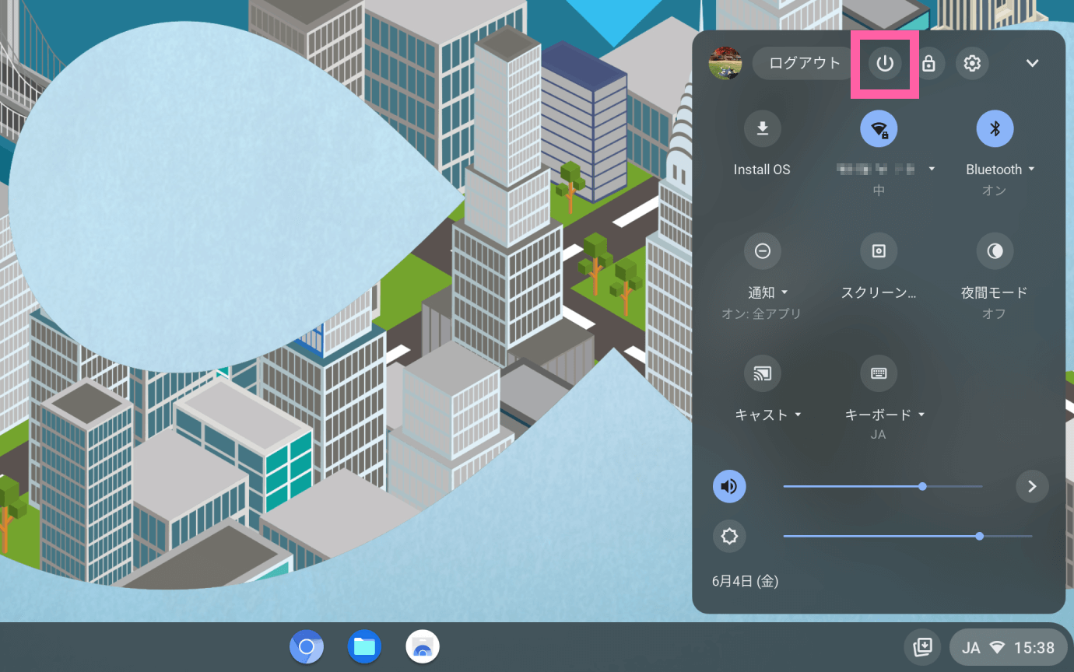Disable Bluetooth
This screenshot has width=1074, height=672.
(995, 128)
